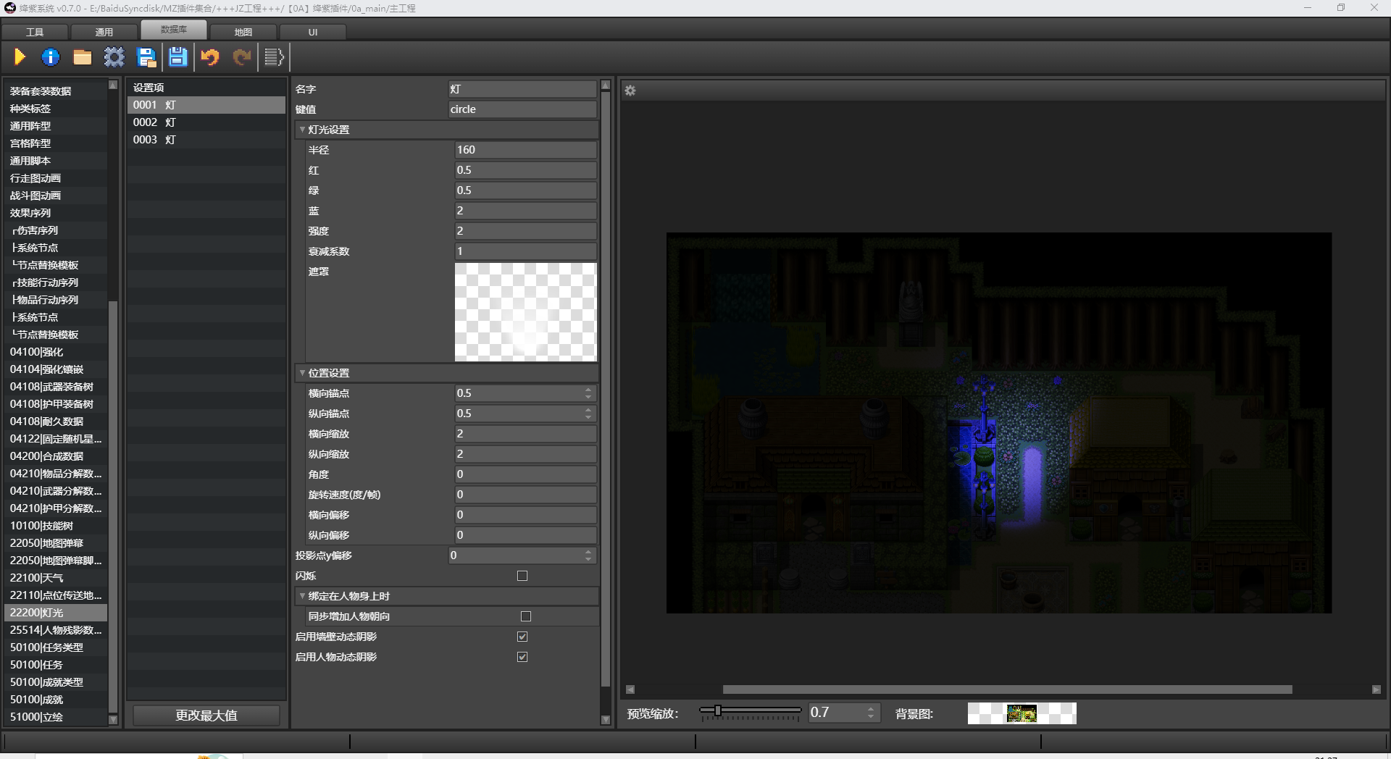Collapse the 绑定在人物身上时 section
This screenshot has height=759, width=1391.
[x=302, y=596]
